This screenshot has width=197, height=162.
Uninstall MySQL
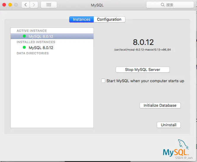[169, 125]
